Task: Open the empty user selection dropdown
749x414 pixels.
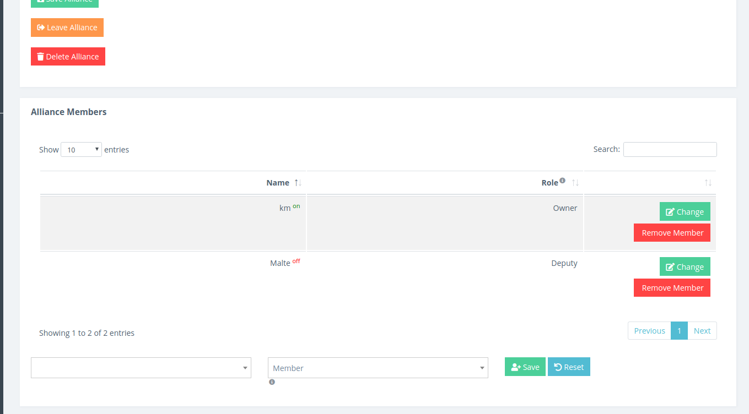Action: tap(141, 368)
